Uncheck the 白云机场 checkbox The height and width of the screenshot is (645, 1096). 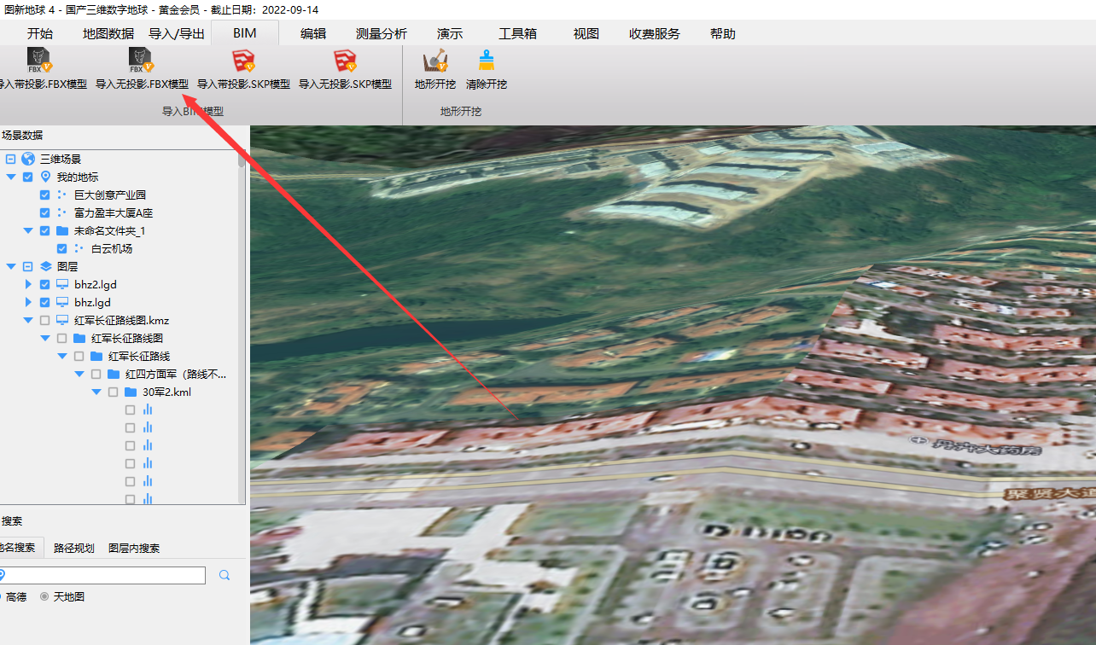(62, 249)
